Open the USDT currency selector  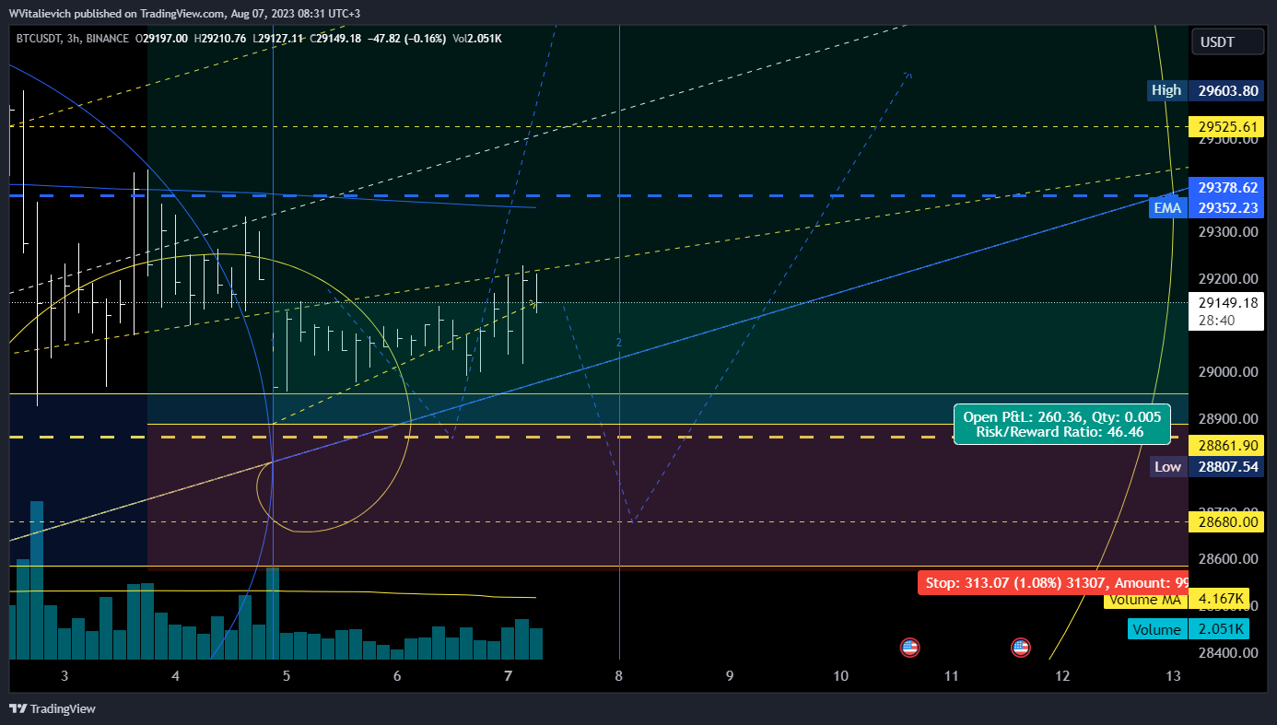(x=1228, y=41)
